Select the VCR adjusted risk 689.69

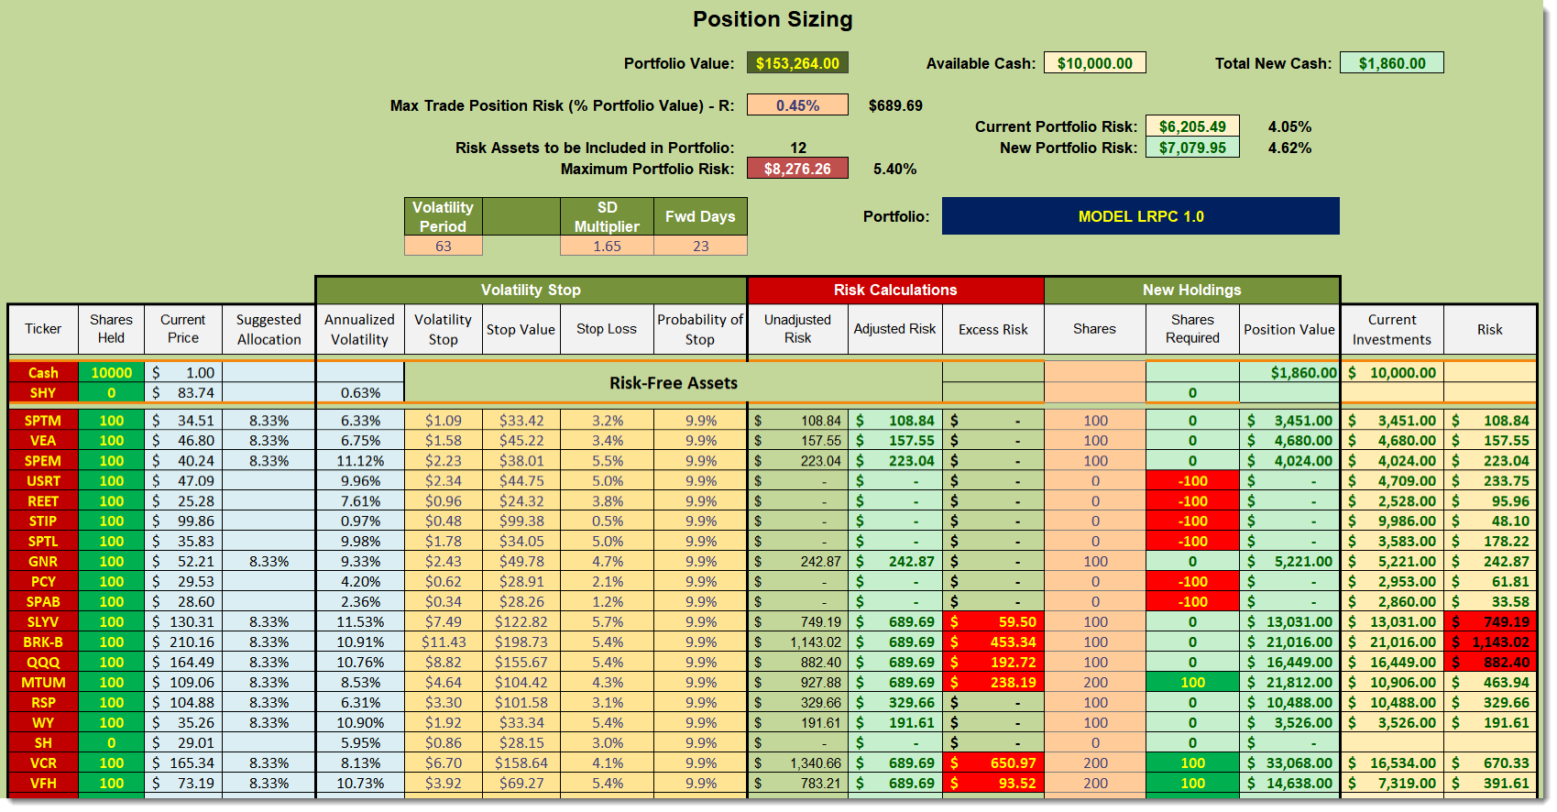[895, 763]
